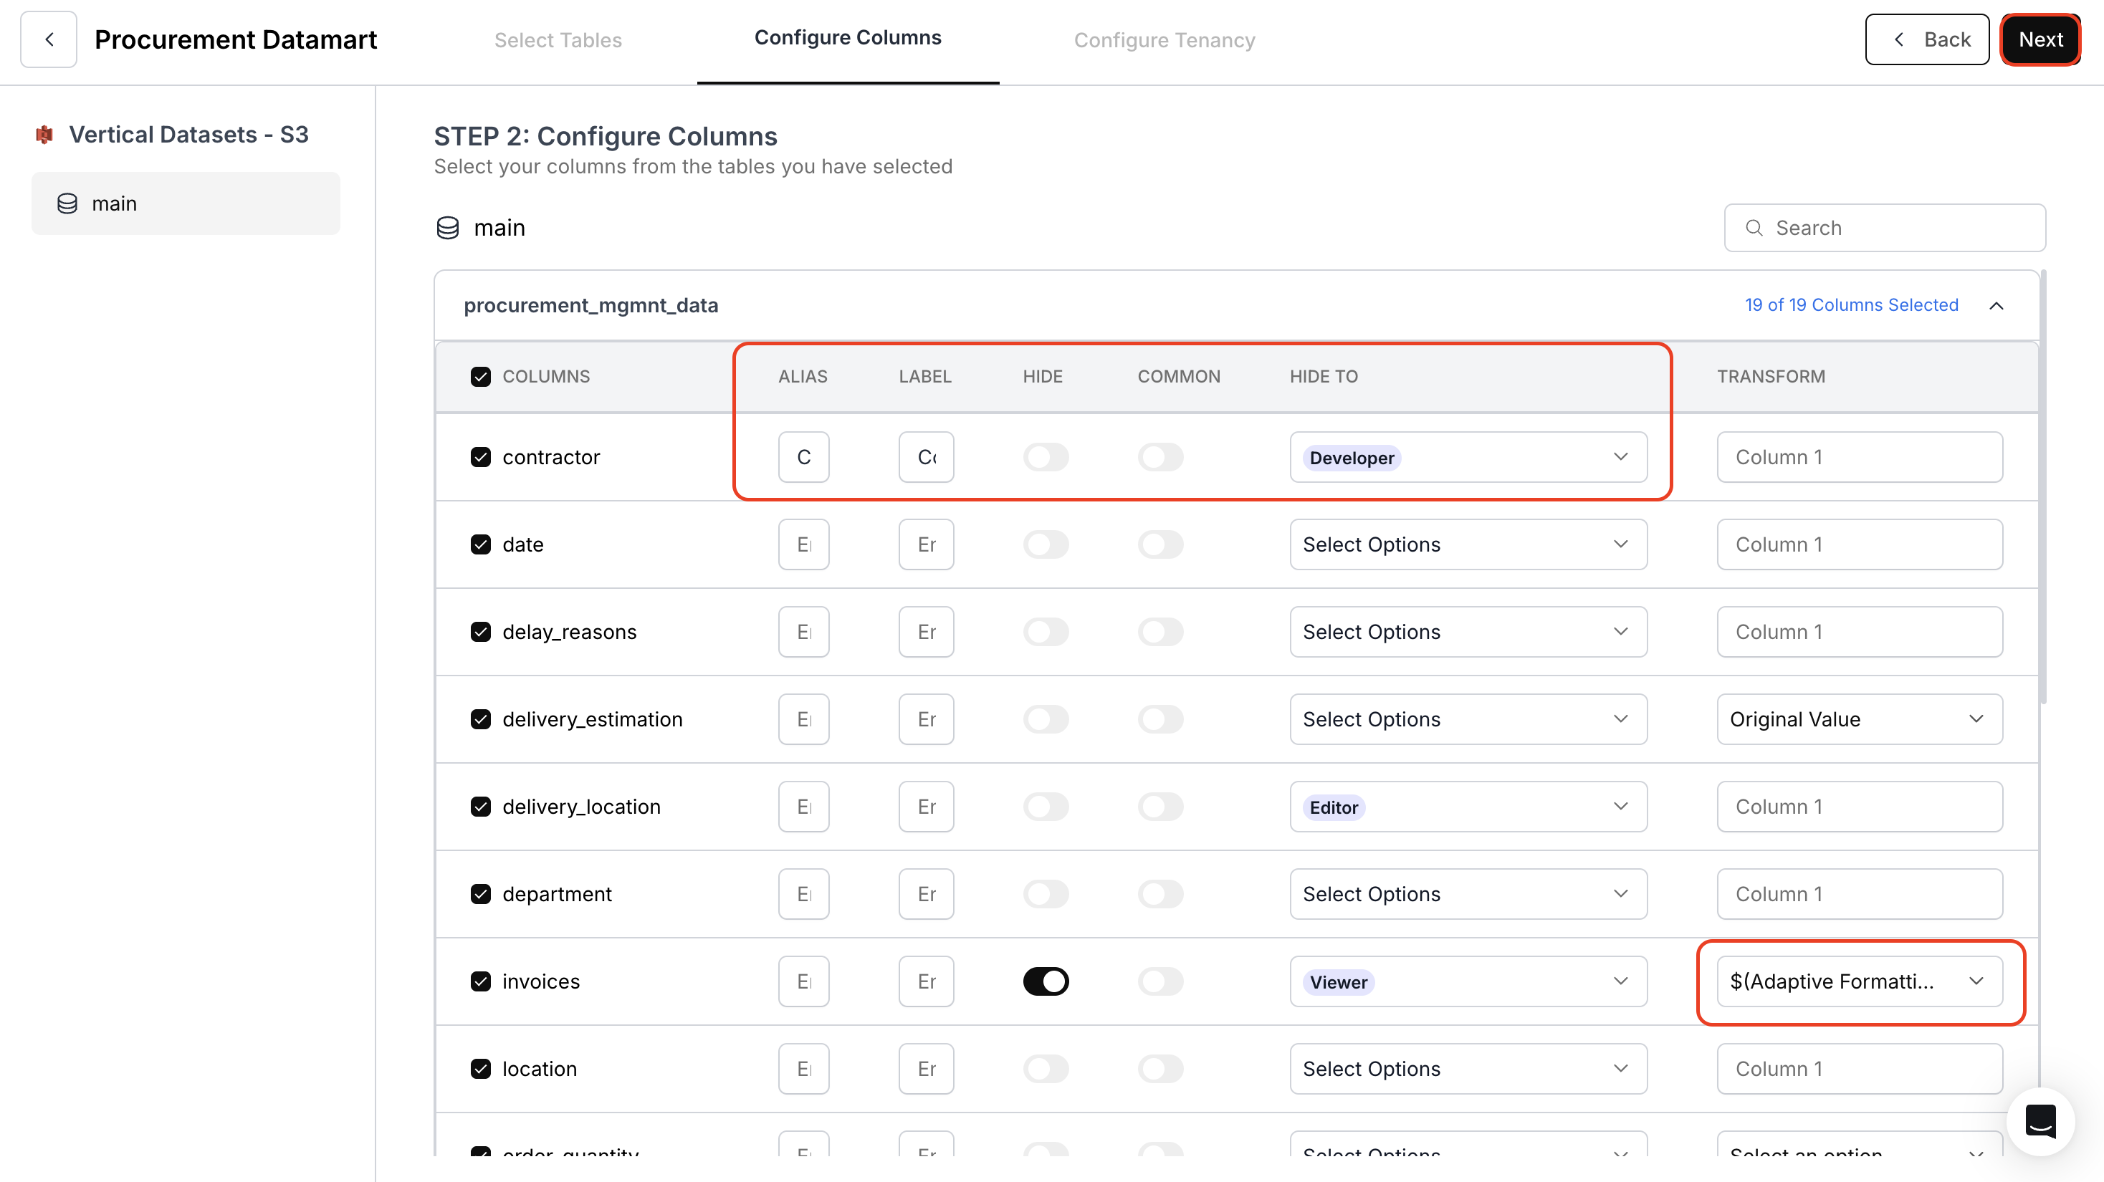Click the search magnifier icon
Image resolution: width=2104 pixels, height=1182 pixels.
[x=1754, y=228]
